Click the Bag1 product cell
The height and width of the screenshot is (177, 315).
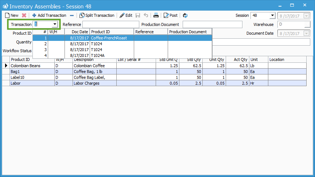click(x=32, y=72)
